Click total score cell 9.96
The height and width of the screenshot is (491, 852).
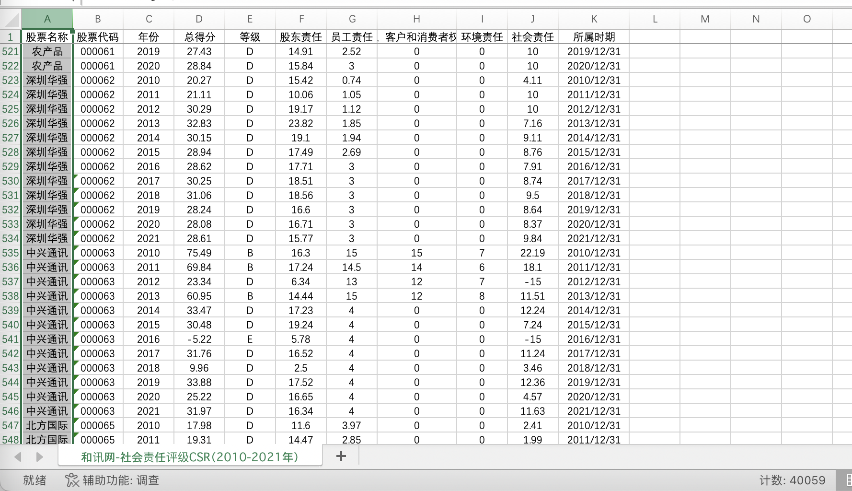[199, 368]
